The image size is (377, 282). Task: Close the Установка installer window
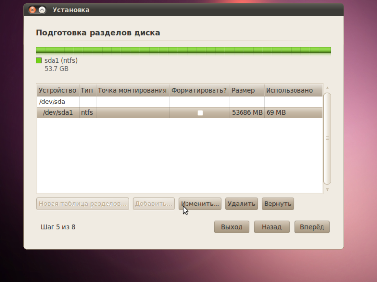point(32,10)
